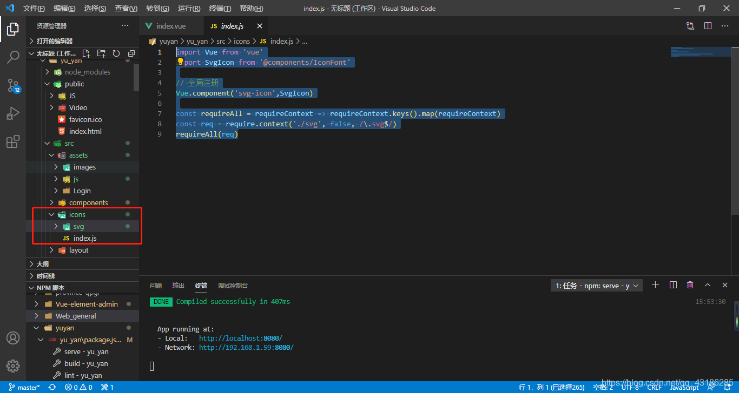Click the editor minimap
Screen dimensions: 739x393
(701, 52)
